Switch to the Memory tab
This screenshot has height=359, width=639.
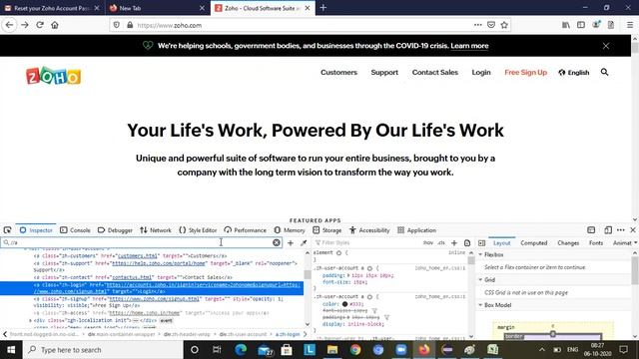pos(290,230)
